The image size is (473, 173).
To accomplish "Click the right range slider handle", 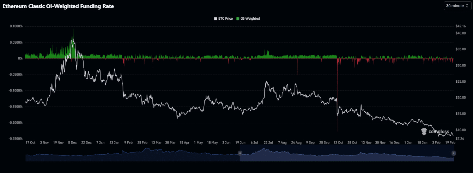I will pos(454,153).
